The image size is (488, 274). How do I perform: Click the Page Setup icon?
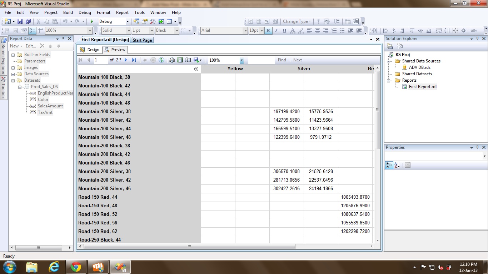pyautogui.click(x=188, y=60)
